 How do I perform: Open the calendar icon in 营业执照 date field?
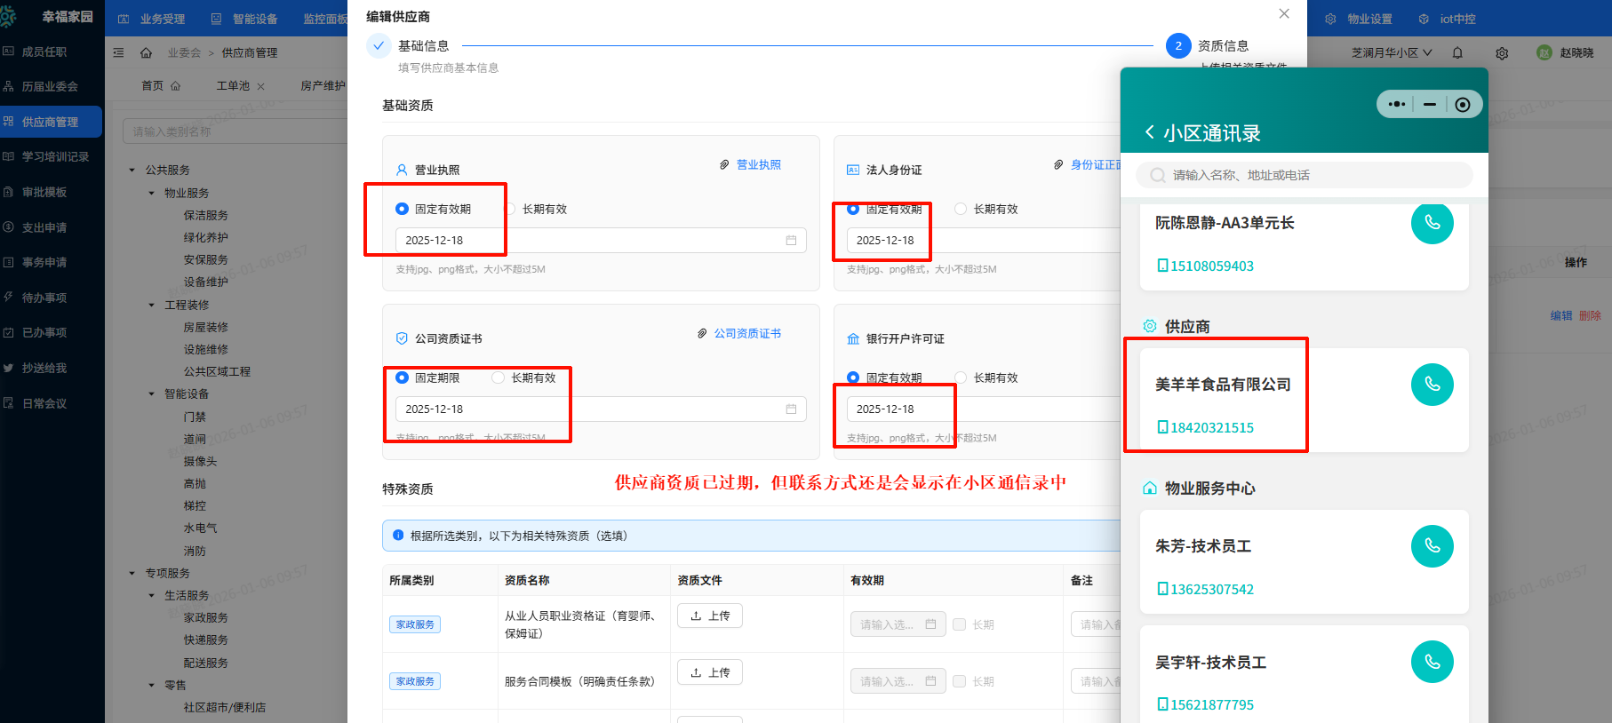791,241
